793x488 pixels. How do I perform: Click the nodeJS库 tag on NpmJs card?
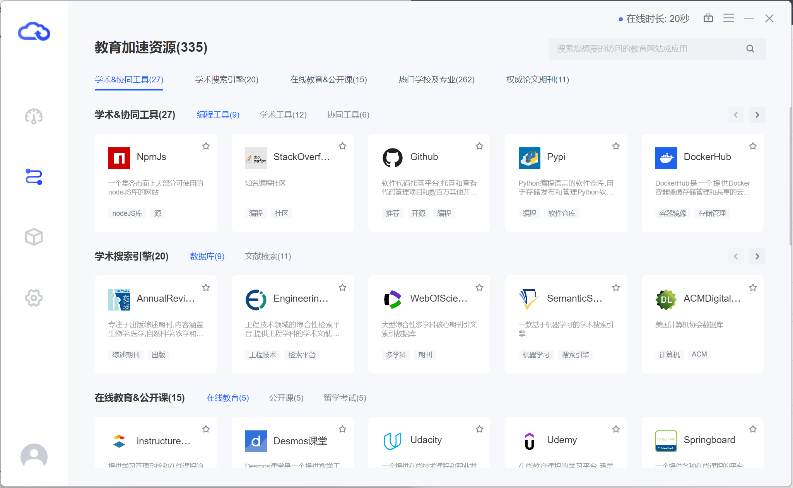127,213
